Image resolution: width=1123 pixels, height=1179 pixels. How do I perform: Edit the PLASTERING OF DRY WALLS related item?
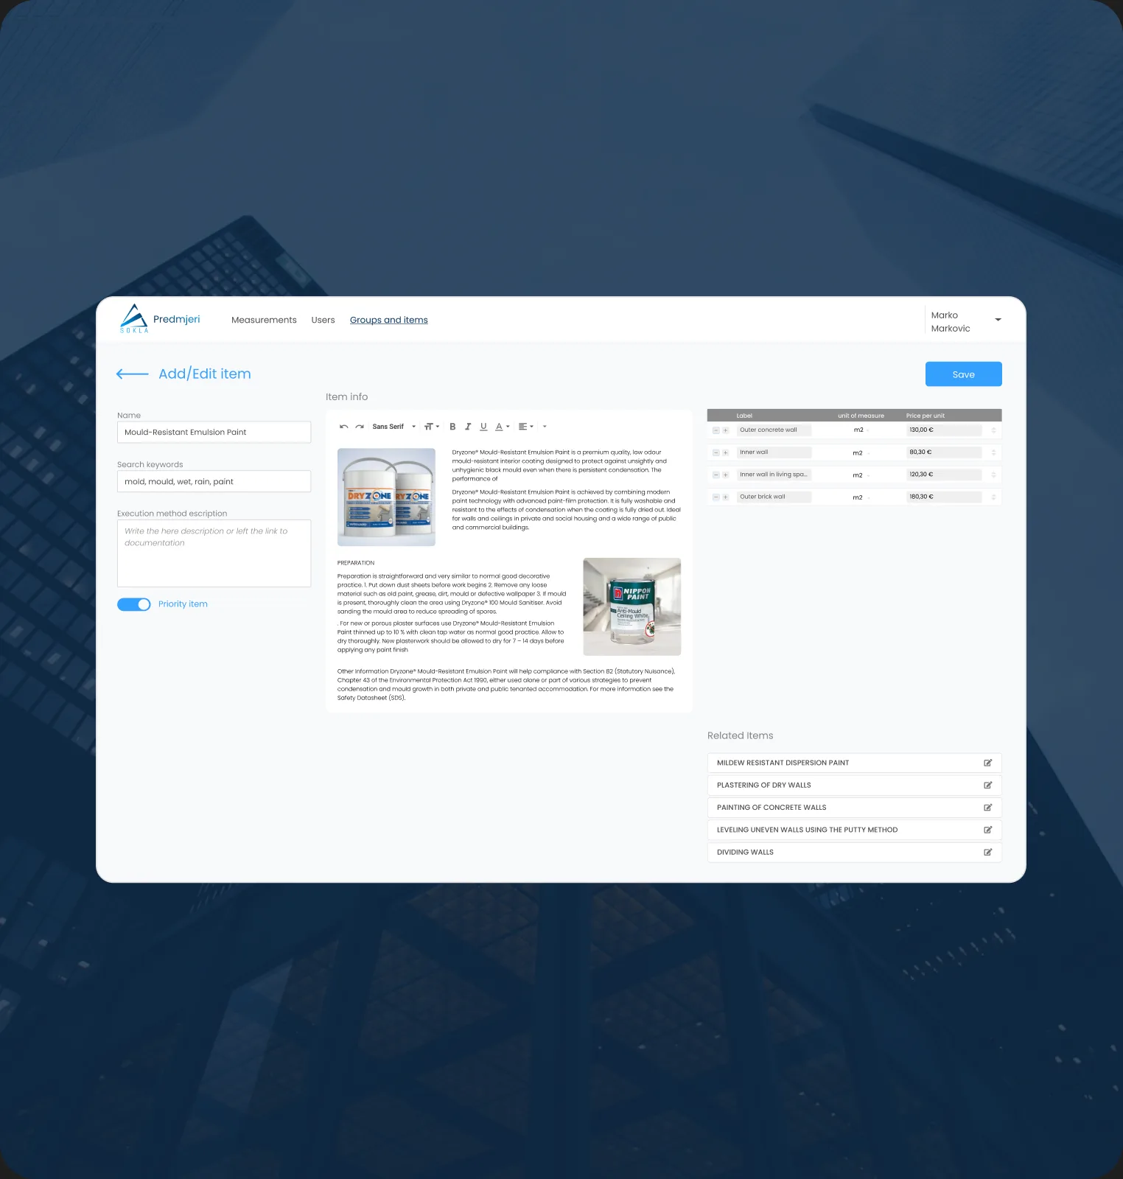[x=988, y=786]
